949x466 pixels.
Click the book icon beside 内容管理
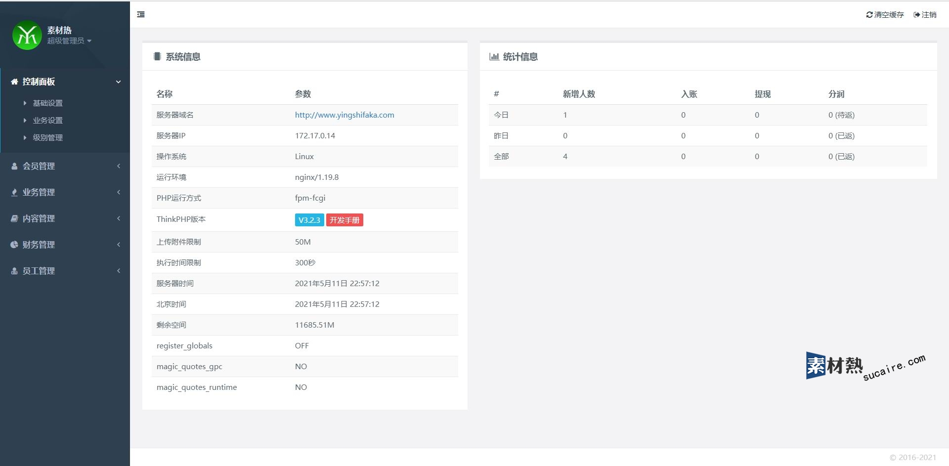pos(14,218)
